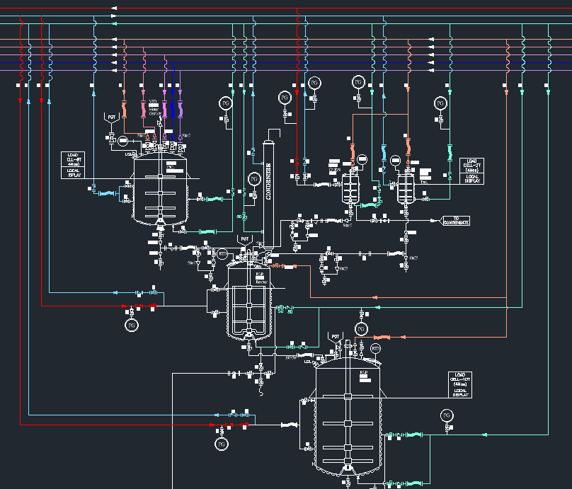
Task: Click the LOAD CELL-2T local display box
Action: point(473,171)
